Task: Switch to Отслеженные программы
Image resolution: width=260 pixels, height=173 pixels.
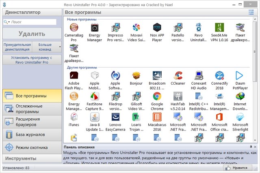Action: (32, 109)
